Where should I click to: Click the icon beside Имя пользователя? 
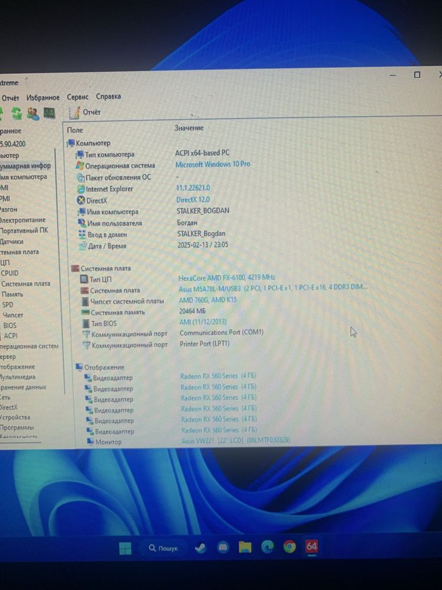82,223
